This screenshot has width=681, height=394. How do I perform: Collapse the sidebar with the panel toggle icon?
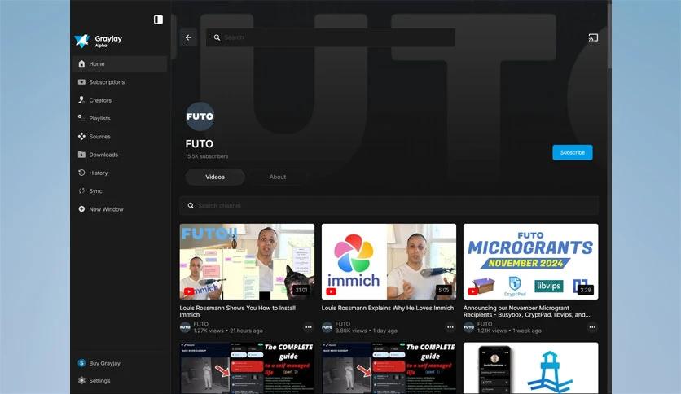tap(158, 20)
